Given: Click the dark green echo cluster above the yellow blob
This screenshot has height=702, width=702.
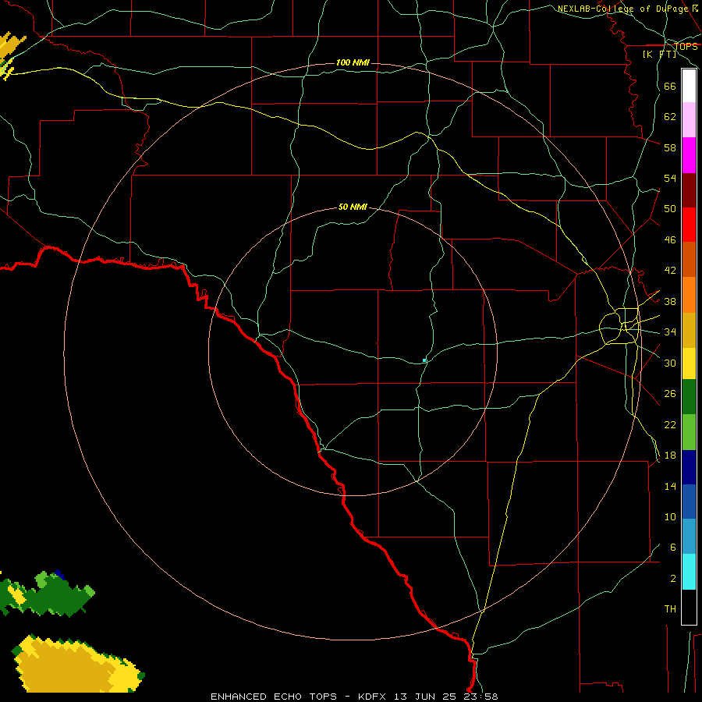Looking at the screenshot, I should point(49,594).
